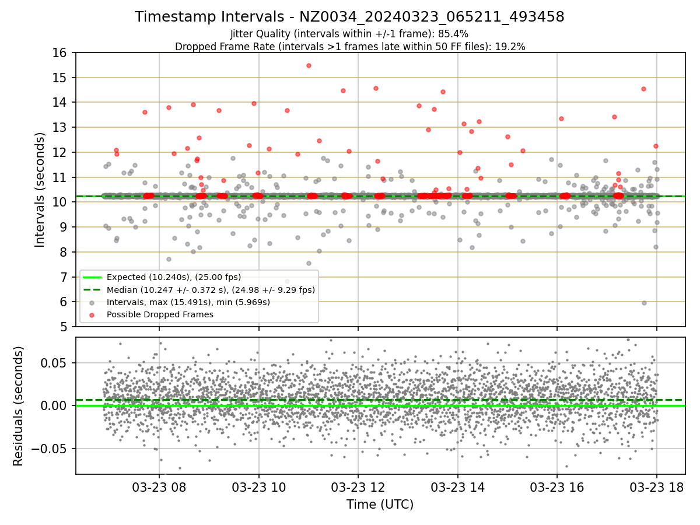Click the Jitter Quality 85.4% subtitle
This screenshot has height=525, width=700.
click(349, 34)
